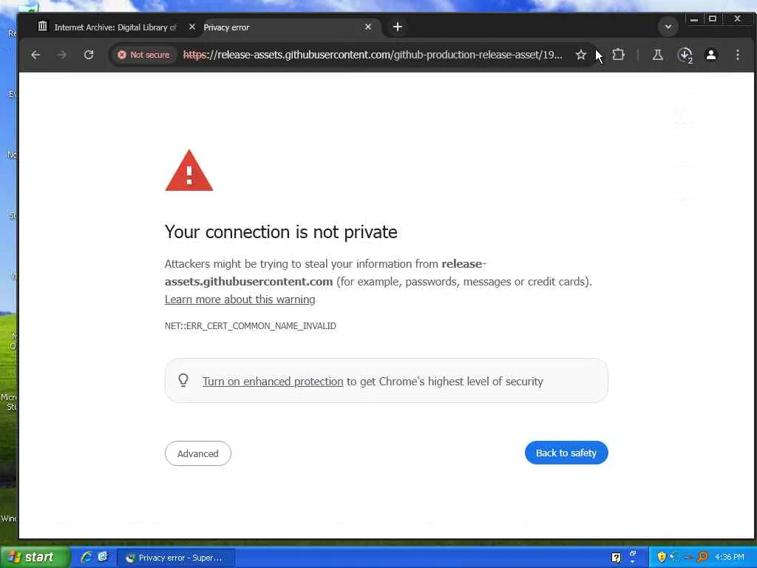Open Learn more about this warning link

240,300
